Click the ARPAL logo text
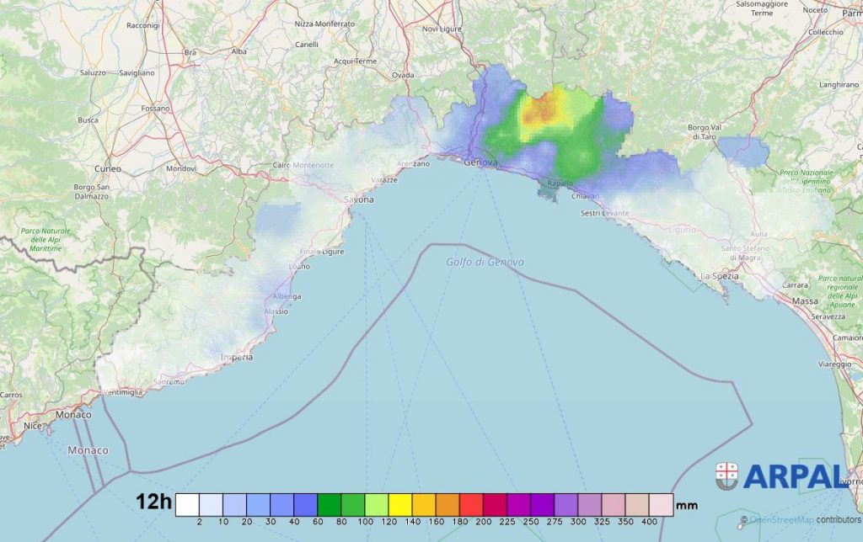The height and width of the screenshot is (542, 863). [794, 477]
